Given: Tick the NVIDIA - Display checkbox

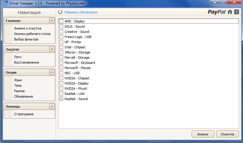Looking at the screenshot, I should point(61,83).
